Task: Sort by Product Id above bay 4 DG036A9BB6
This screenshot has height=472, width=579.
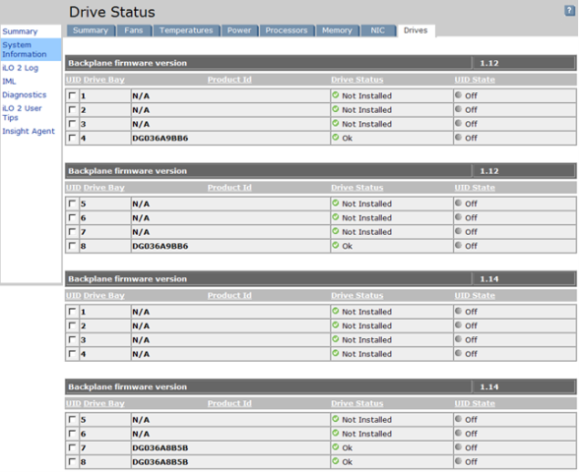Action: [229, 80]
